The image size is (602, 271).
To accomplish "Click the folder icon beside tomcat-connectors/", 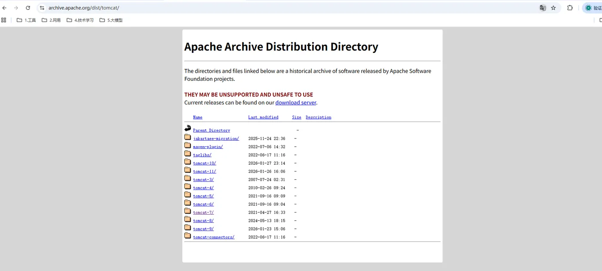I will pos(187,235).
